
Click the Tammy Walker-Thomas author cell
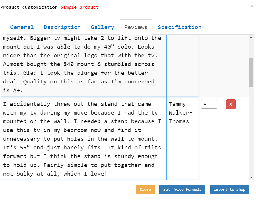click(x=183, y=138)
